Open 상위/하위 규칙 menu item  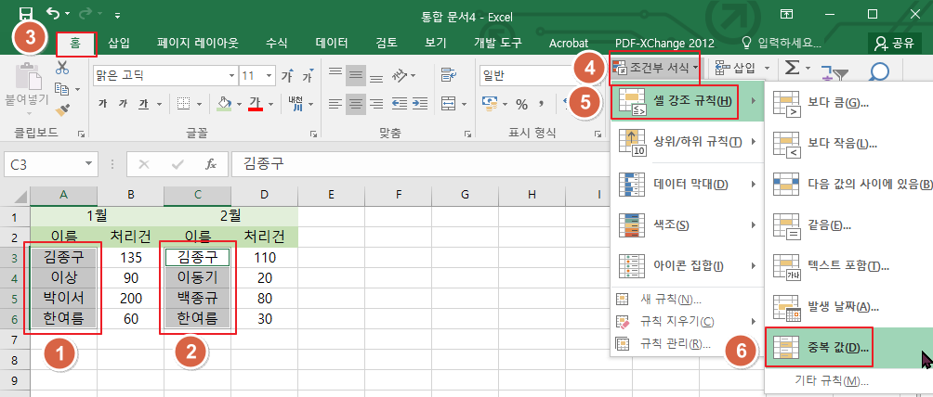pyautogui.click(x=688, y=141)
